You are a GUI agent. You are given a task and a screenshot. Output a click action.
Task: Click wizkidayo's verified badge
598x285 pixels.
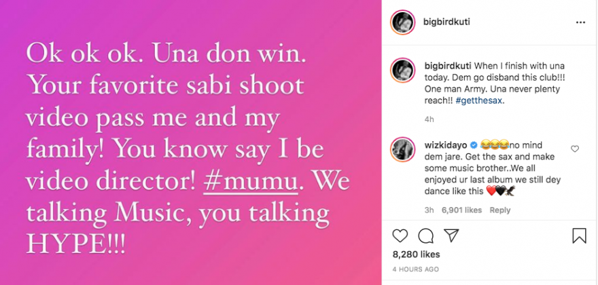coord(473,145)
